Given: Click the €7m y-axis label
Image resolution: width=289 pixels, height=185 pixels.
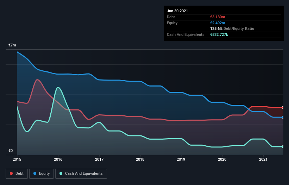Looking at the screenshot, I should [12, 45].
